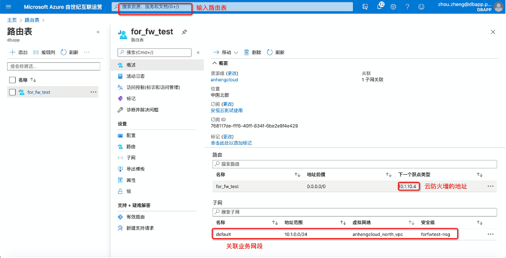The height and width of the screenshot is (258, 506).
Task: Collapse the left 路由表 list panel
Action: pyautogui.click(x=98, y=32)
